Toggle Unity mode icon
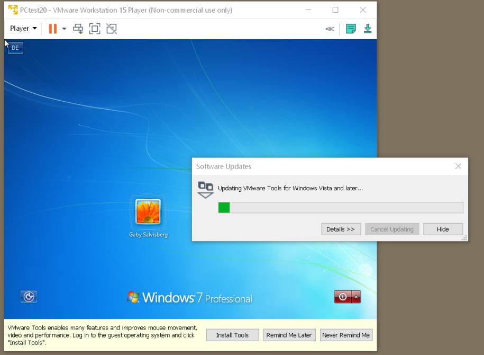The width and height of the screenshot is (484, 355). [x=112, y=29]
